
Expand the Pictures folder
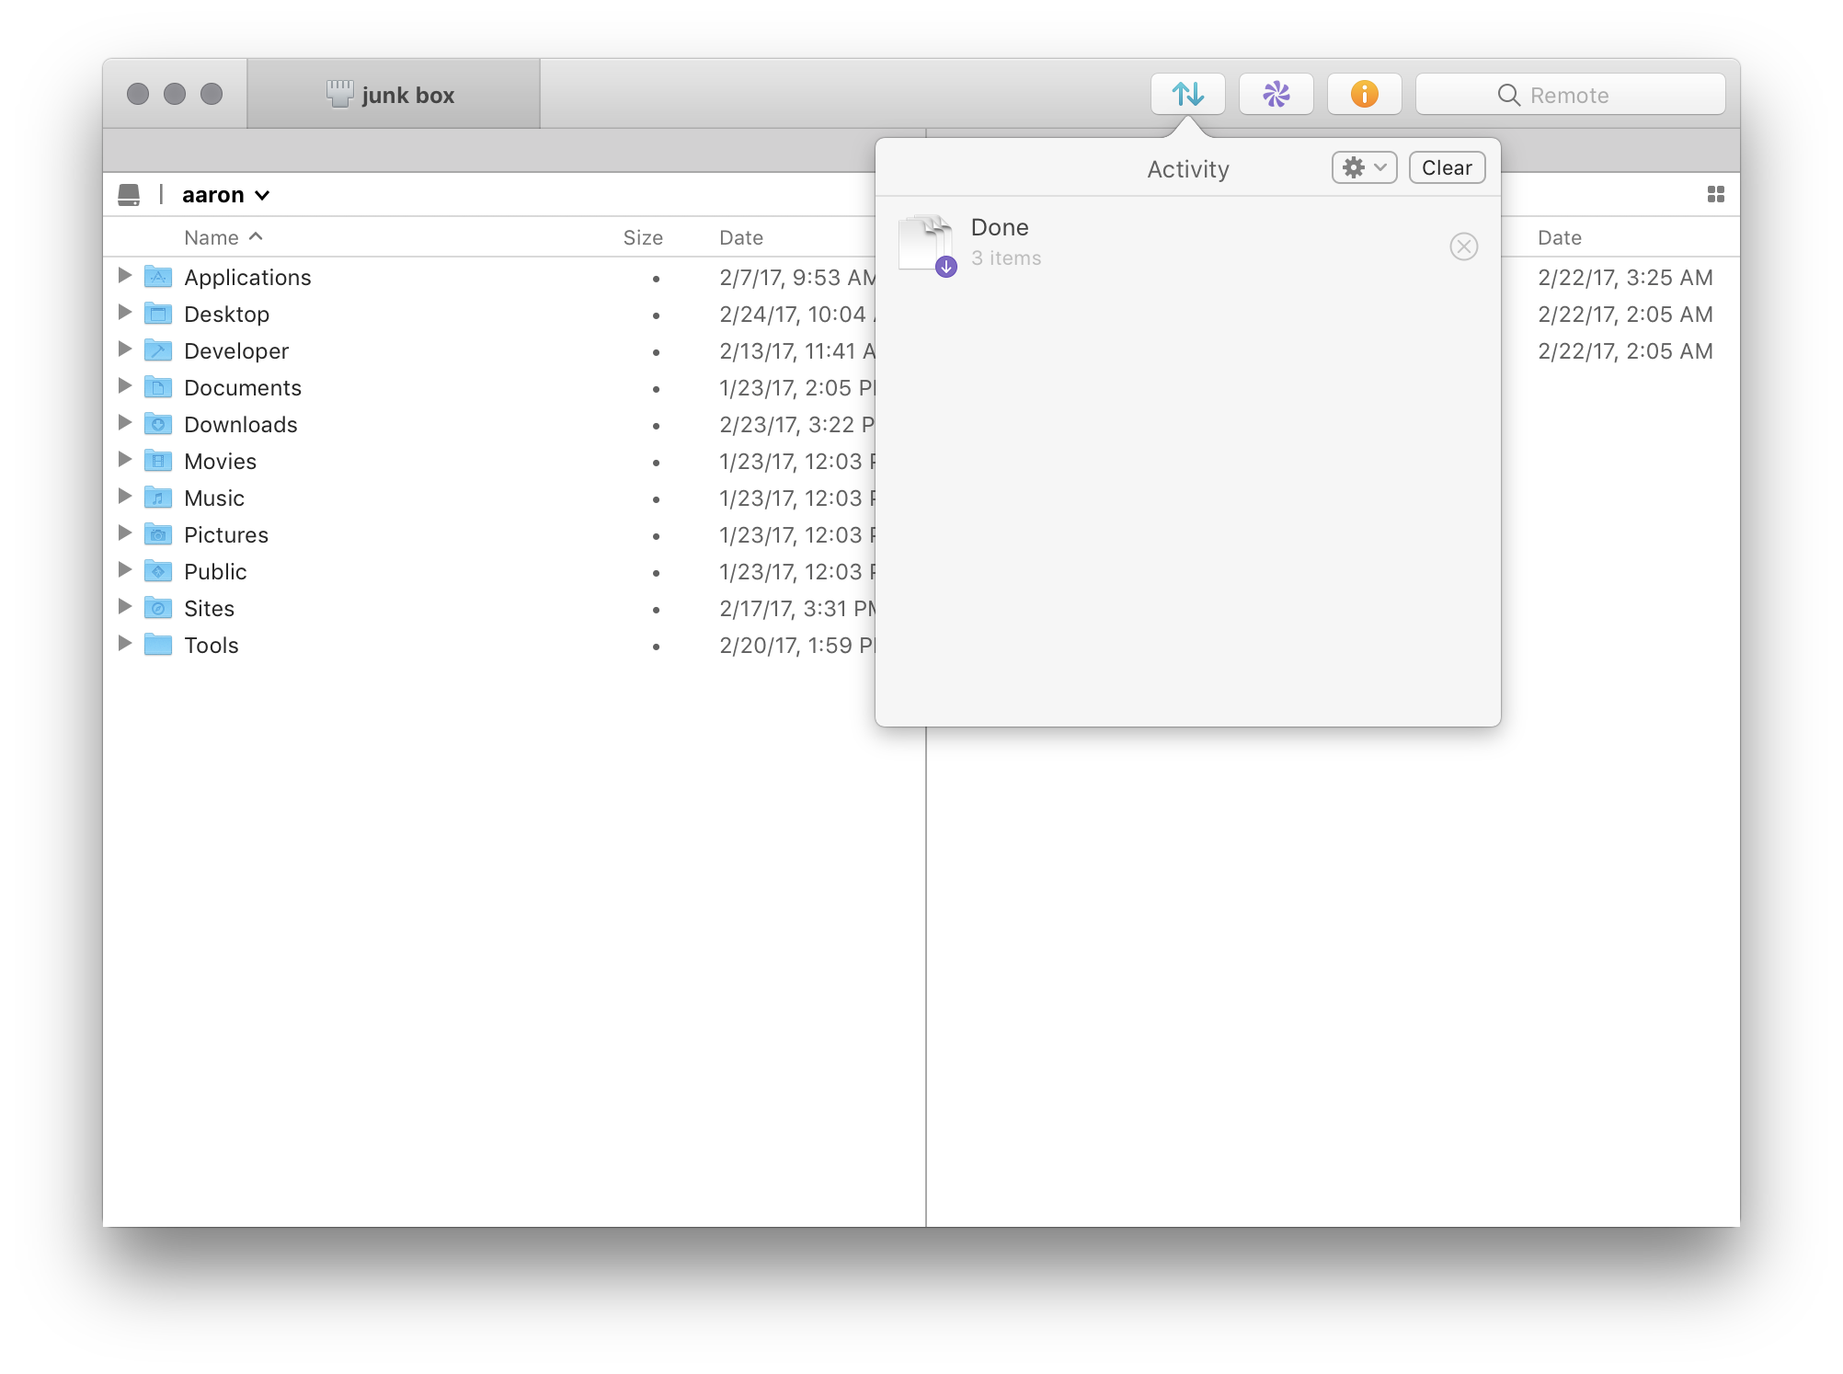[x=125, y=533]
